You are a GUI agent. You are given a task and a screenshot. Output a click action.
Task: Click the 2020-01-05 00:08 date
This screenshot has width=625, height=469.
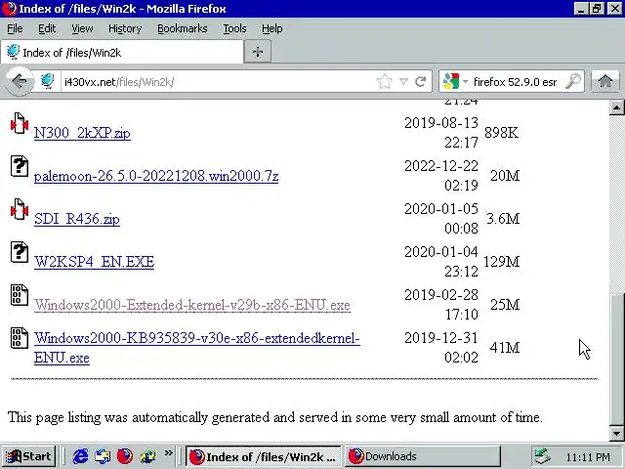pos(441,219)
